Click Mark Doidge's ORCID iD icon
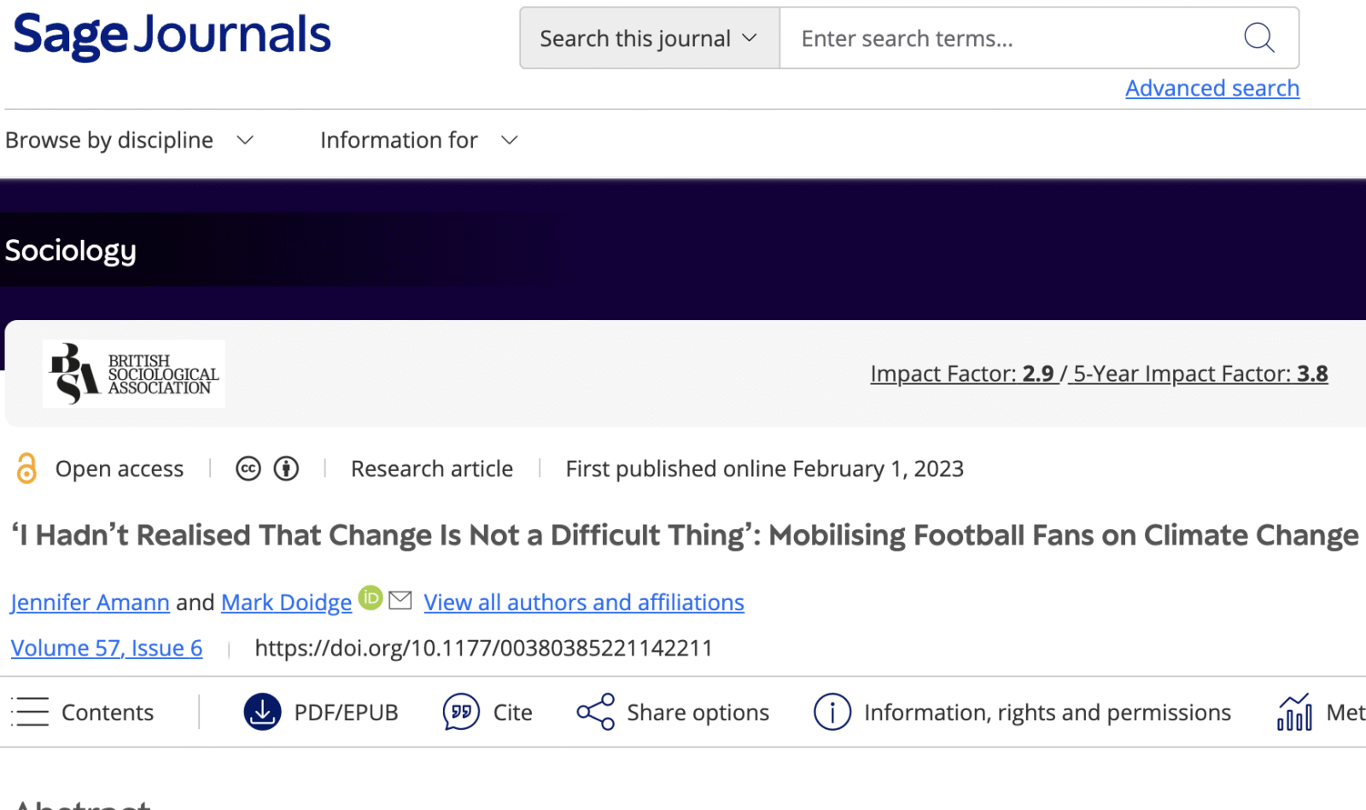The image size is (1366, 810). pyautogui.click(x=371, y=597)
